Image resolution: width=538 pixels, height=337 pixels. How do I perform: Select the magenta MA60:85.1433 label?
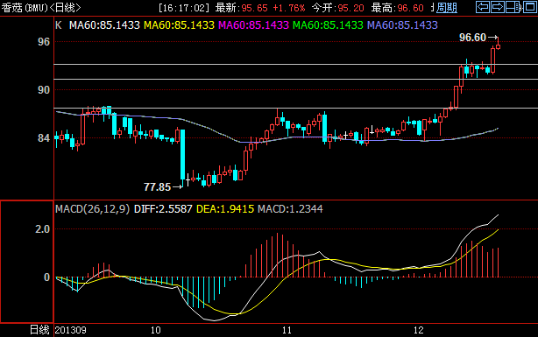(x=253, y=25)
